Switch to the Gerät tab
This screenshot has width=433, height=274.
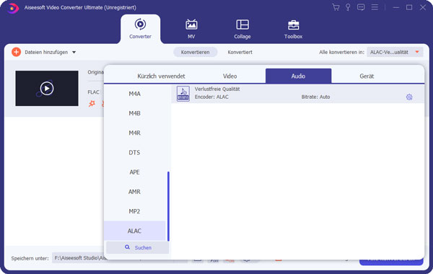(x=367, y=76)
